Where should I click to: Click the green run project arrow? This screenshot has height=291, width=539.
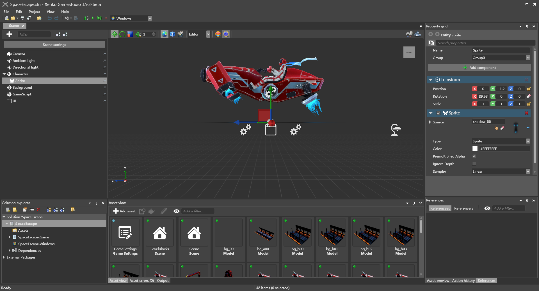pyautogui.click(x=93, y=18)
